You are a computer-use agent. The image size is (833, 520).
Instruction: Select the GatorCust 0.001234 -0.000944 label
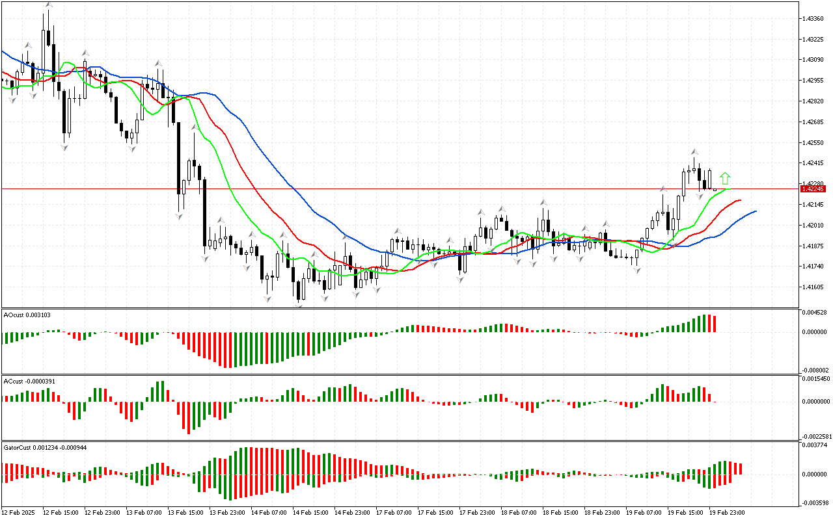coord(46,447)
